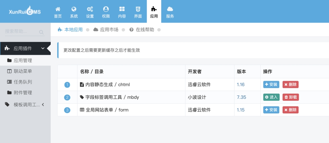The image size is (329, 143).
Task: Click the cloud icon beside 应用市场
Action: point(96,29)
